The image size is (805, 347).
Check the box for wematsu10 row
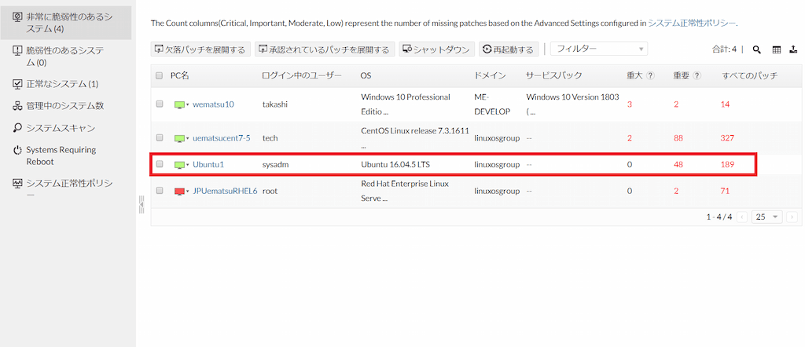pyautogui.click(x=159, y=104)
